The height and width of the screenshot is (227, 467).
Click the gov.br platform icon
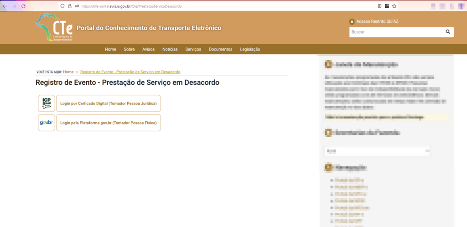[47, 123]
